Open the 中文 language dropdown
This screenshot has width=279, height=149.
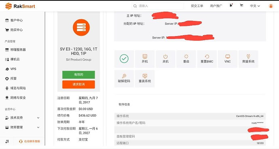[x=255, y=6]
